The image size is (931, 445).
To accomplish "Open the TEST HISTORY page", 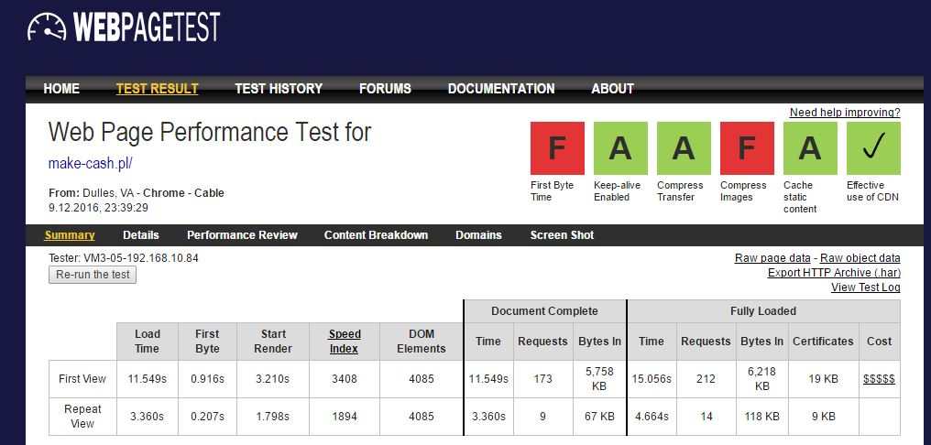I will (279, 89).
